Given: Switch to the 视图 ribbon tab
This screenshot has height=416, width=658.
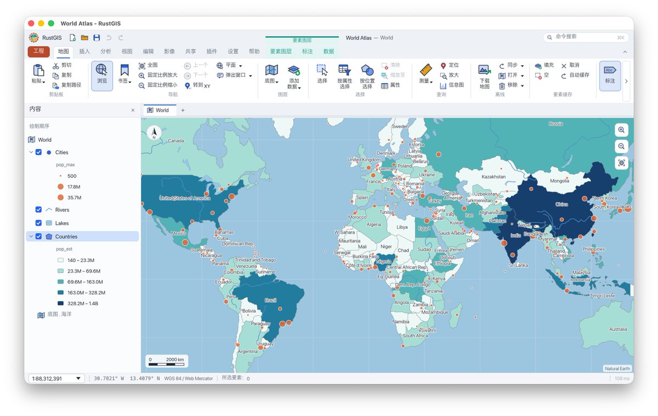Looking at the screenshot, I should (x=127, y=51).
